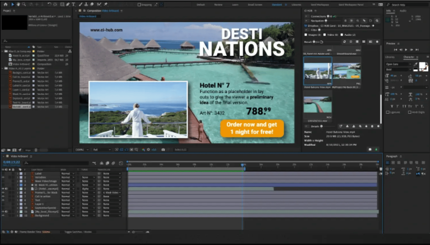The width and height of the screenshot is (430, 245).
Task: Select the Eraser tool
Action: coord(92,4)
